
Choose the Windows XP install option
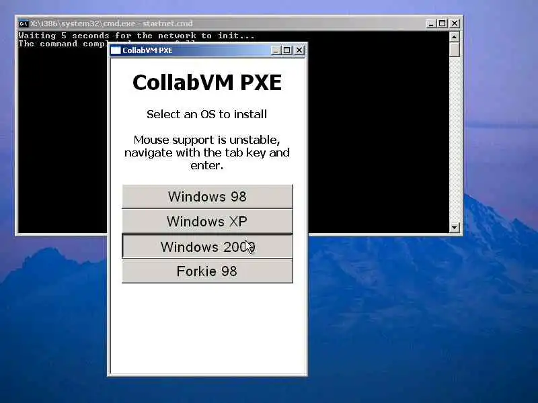coord(207,222)
